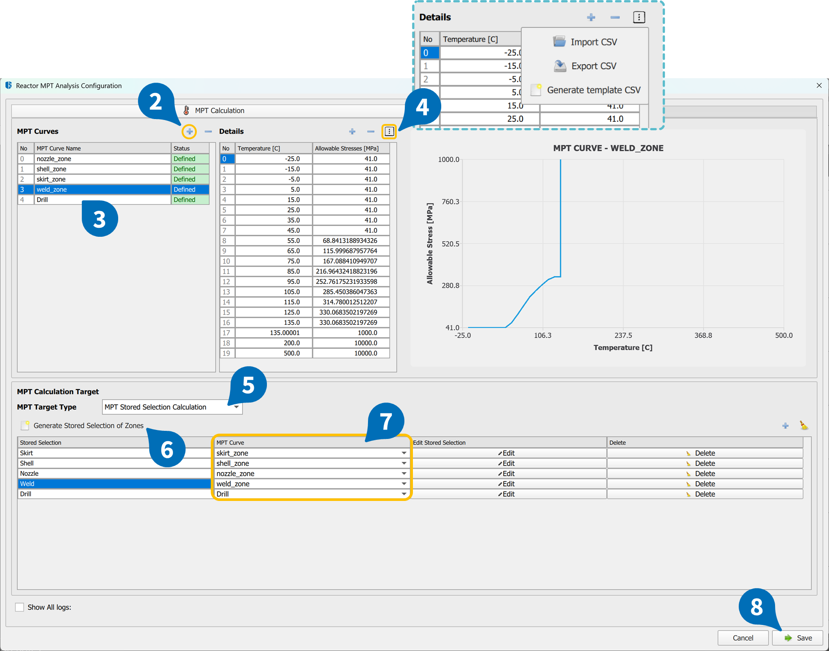Choose Generate template CSV menu entry
This screenshot has width=829, height=651.
[x=585, y=90]
